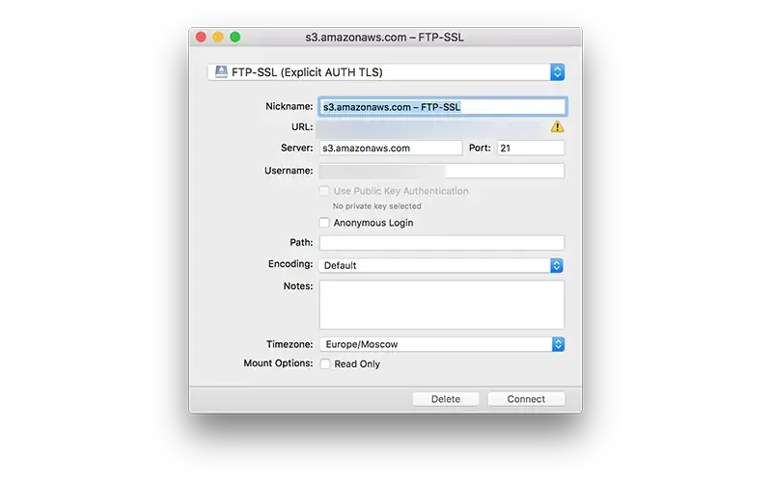
Task: Click the Port field showing 21
Action: click(x=530, y=148)
